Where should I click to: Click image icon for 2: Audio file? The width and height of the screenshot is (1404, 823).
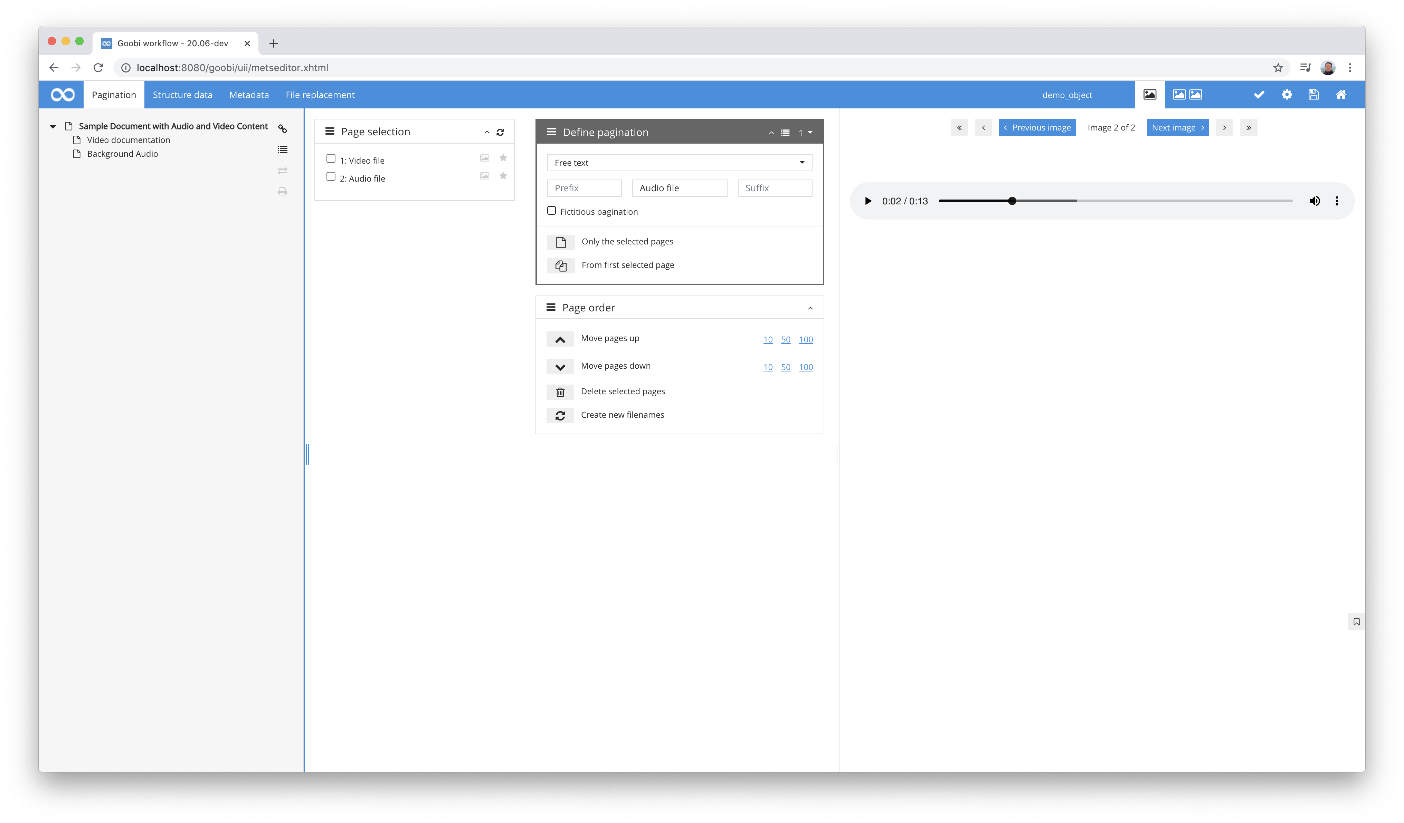click(x=484, y=176)
